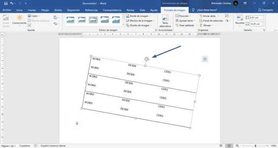Open the ribbon display options icon
The image size is (278, 148).
click(245, 3)
